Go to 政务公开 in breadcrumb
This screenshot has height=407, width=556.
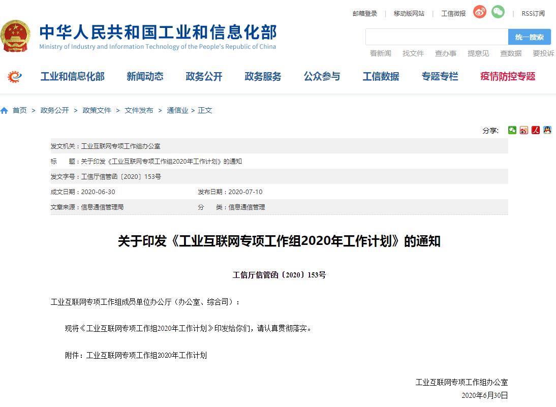pyautogui.click(x=54, y=111)
